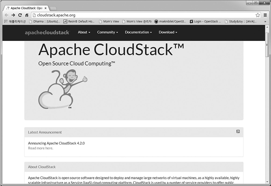Click the apachecloudstack brand logo

(47, 33)
